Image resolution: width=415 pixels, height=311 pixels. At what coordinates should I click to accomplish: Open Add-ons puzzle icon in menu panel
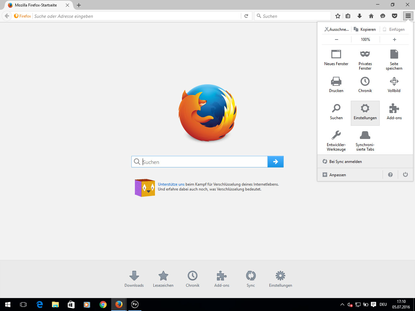tap(394, 112)
